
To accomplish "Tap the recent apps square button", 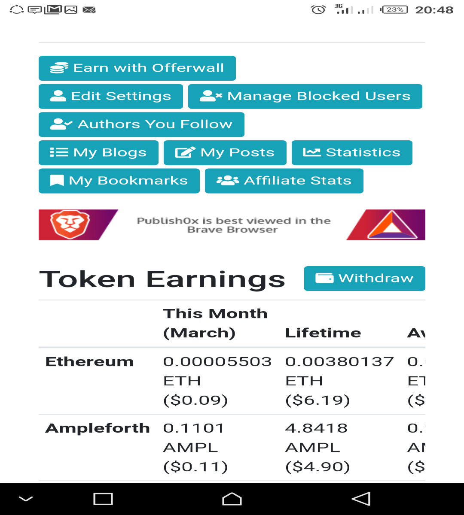I will tap(103, 499).
